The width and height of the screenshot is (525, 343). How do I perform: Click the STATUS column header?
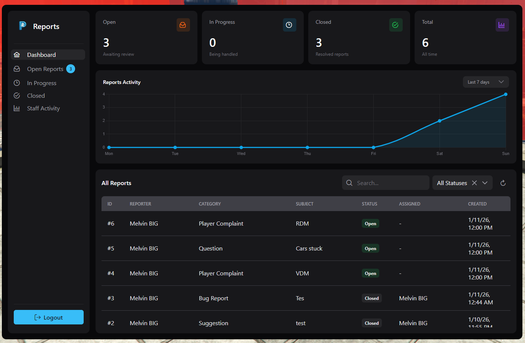tap(370, 204)
